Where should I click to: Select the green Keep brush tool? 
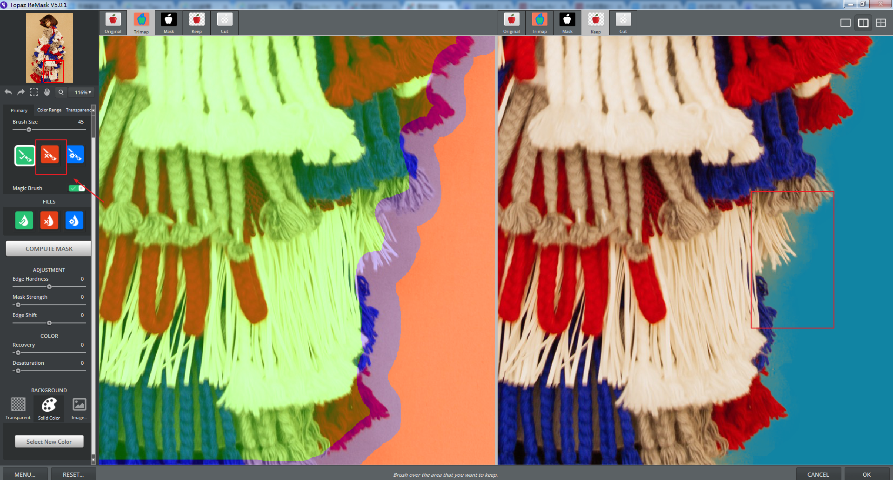coord(25,155)
